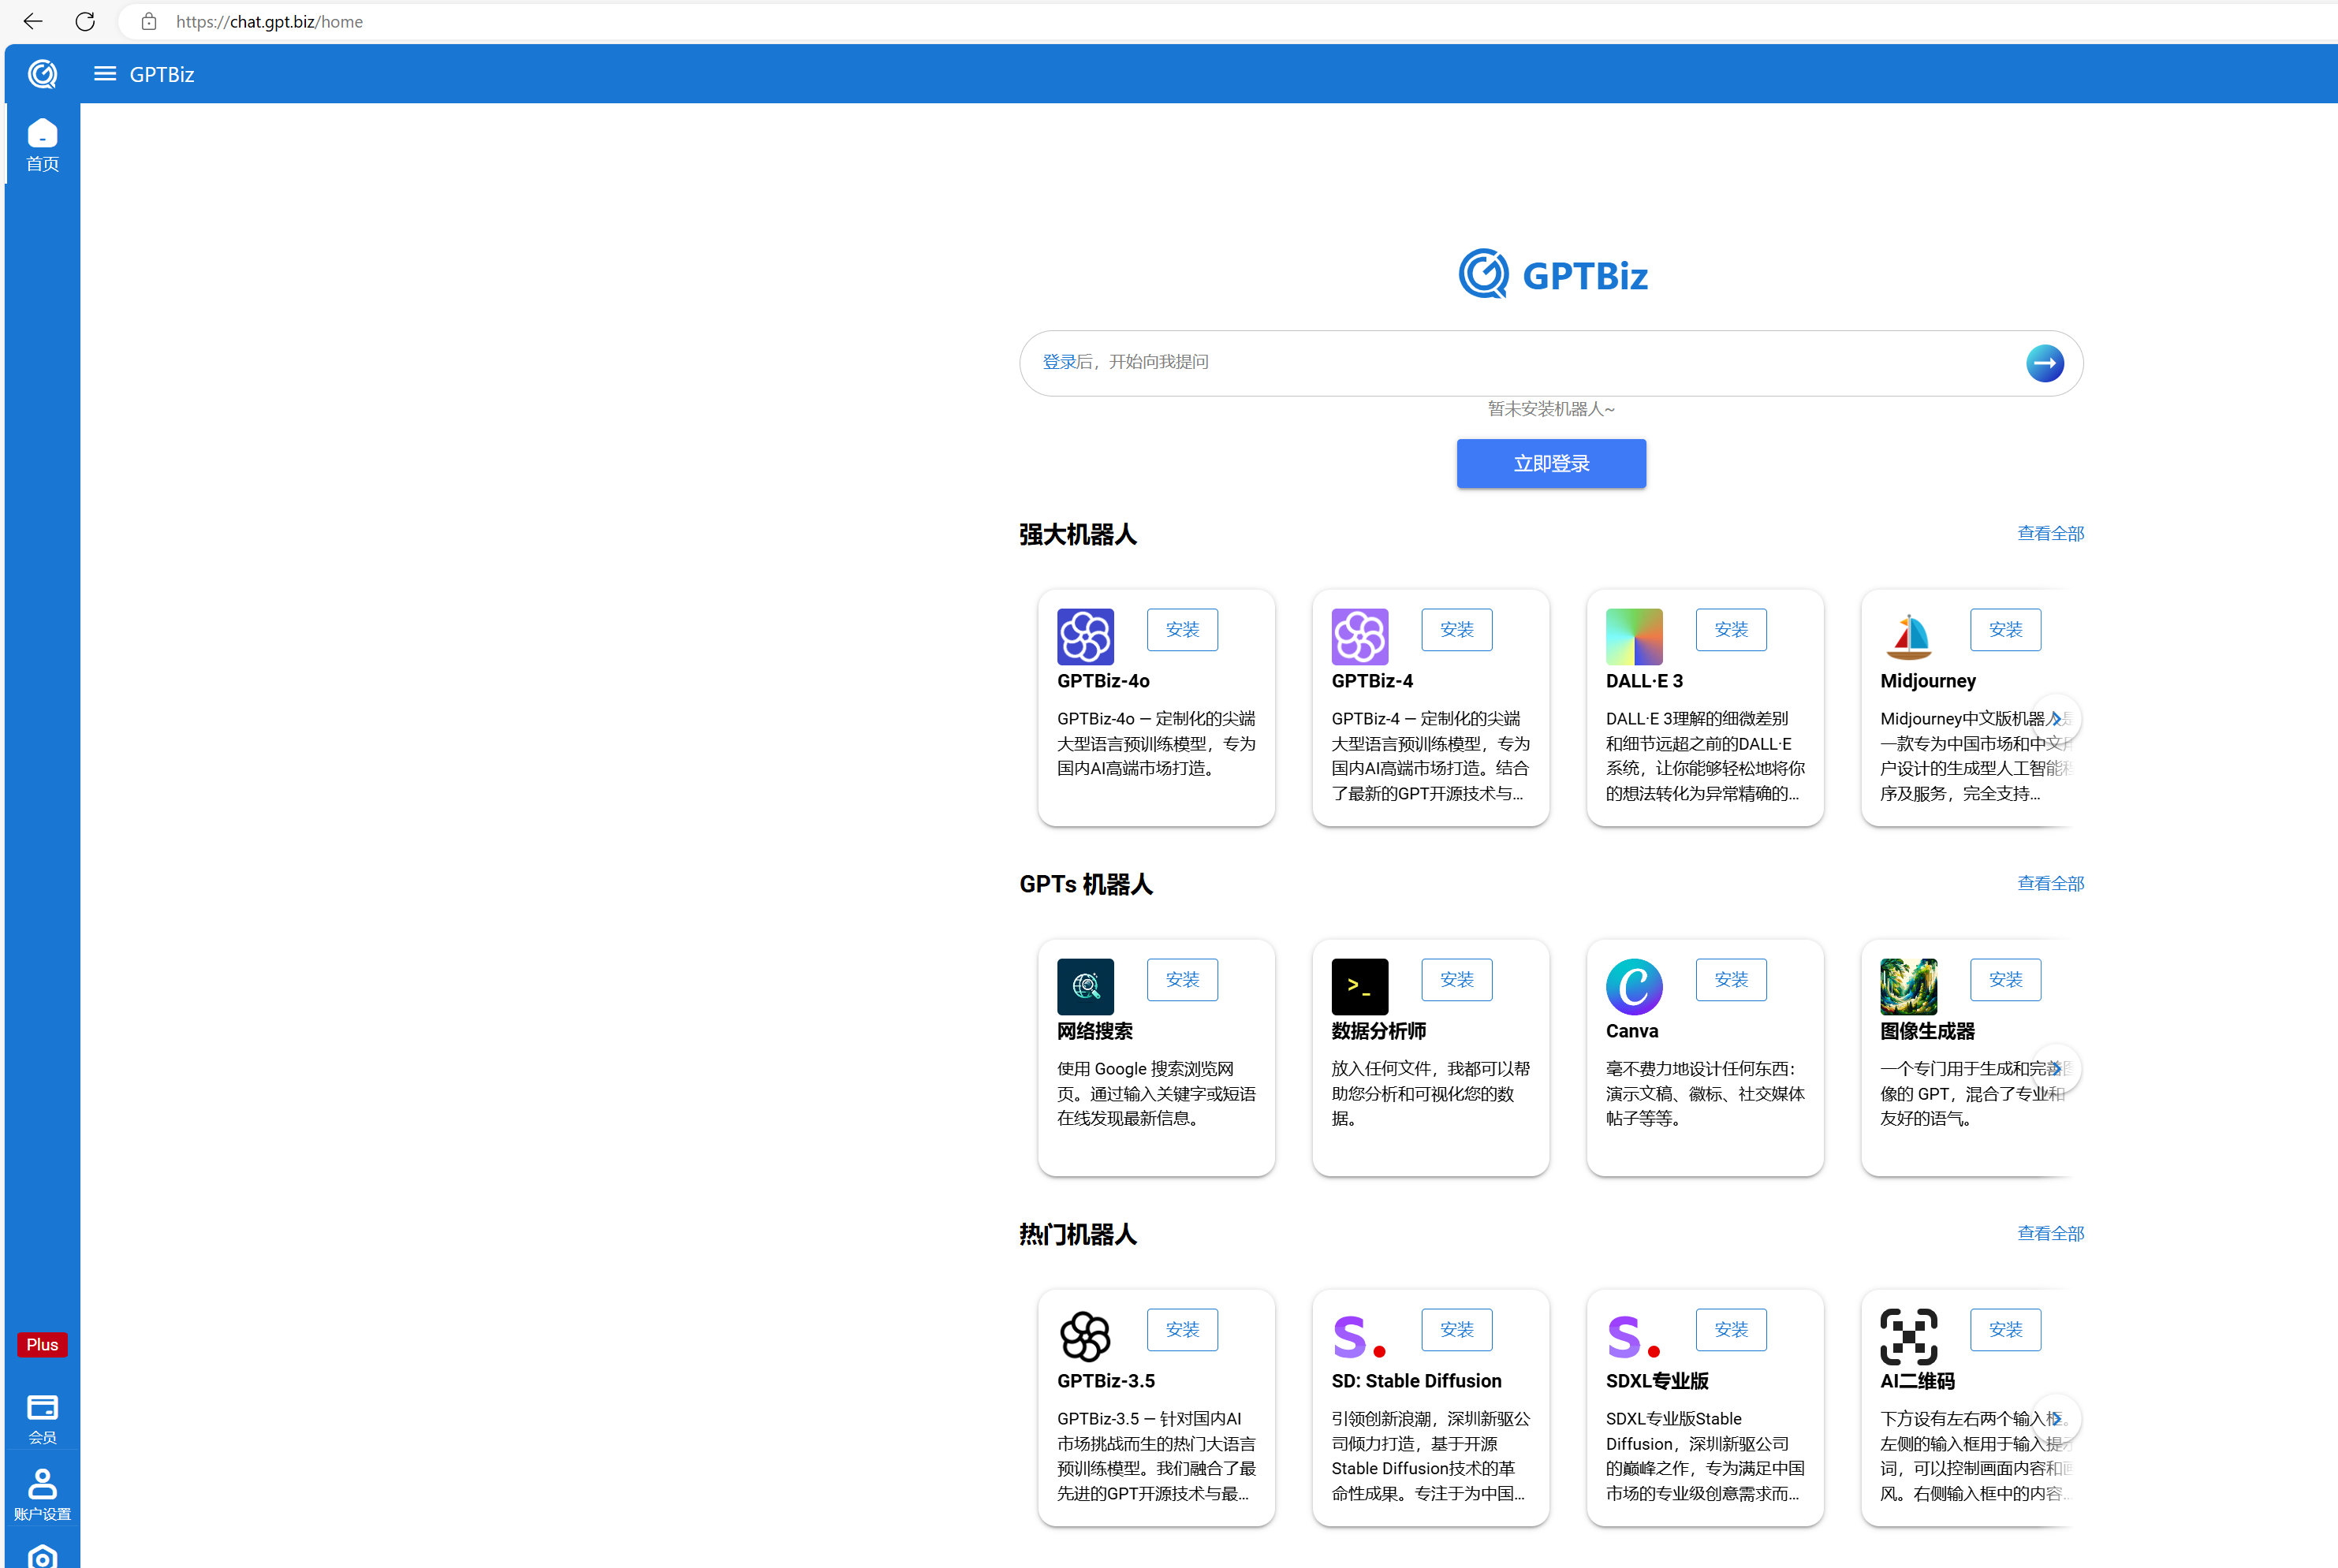Install the Canva robot

[1730, 979]
